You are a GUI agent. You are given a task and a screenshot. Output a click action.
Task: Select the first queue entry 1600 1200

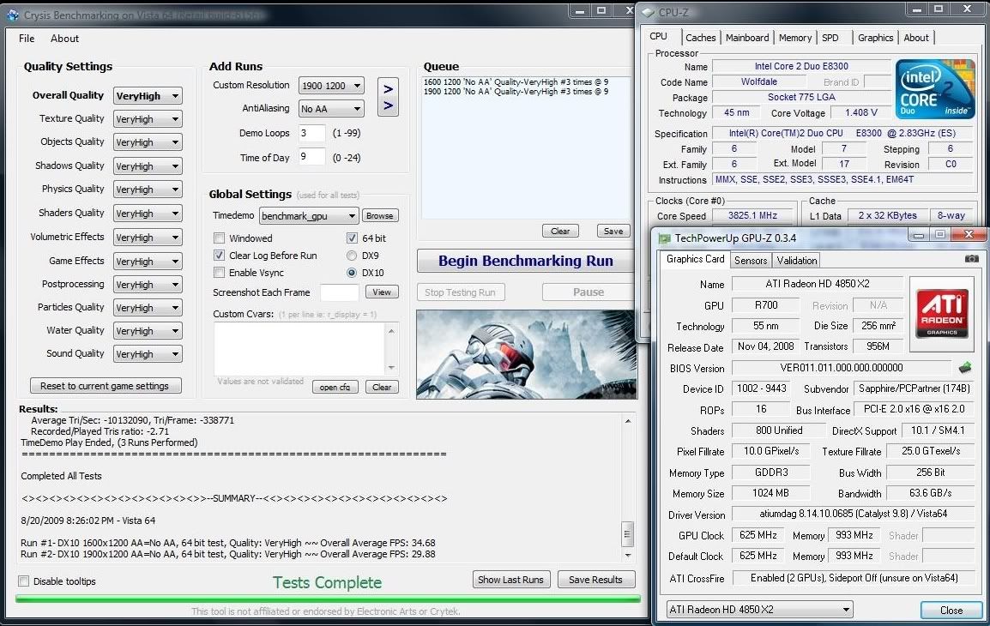(516, 82)
